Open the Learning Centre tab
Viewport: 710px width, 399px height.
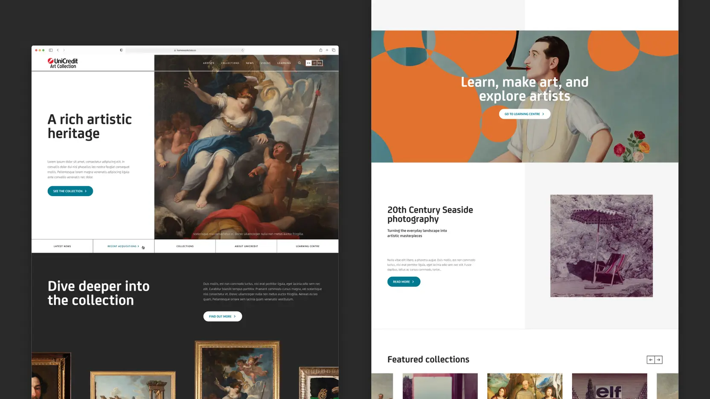click(308, 246)
